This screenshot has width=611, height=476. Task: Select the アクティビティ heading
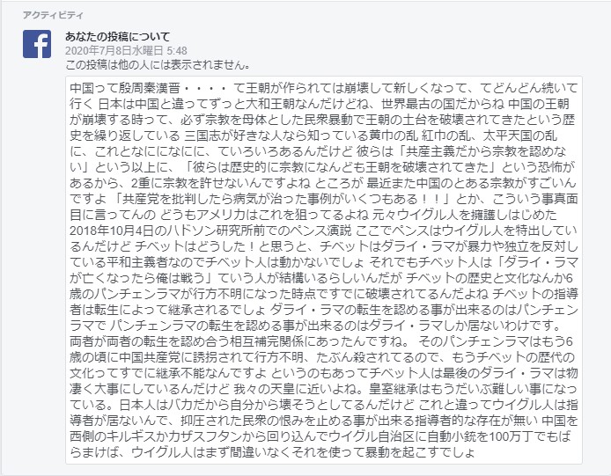click(x=53, y=15)
